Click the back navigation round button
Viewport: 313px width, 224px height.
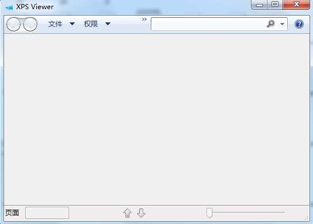pos(13,24)
